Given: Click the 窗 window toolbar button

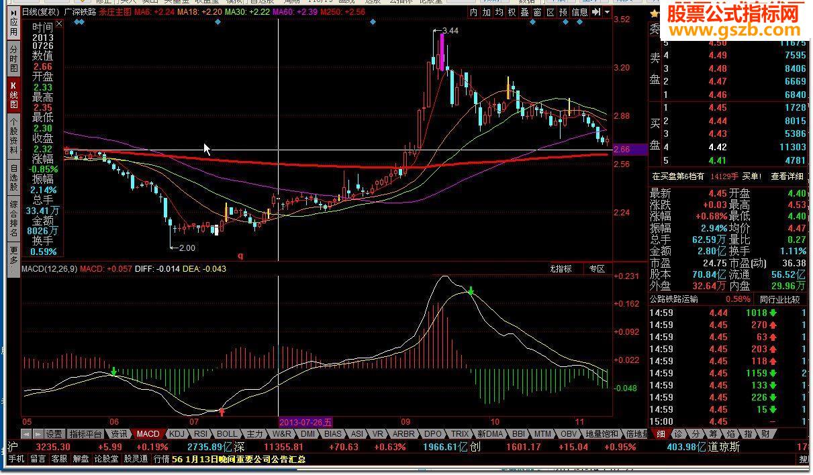Looking at the screenshot, I should (538, 12).
